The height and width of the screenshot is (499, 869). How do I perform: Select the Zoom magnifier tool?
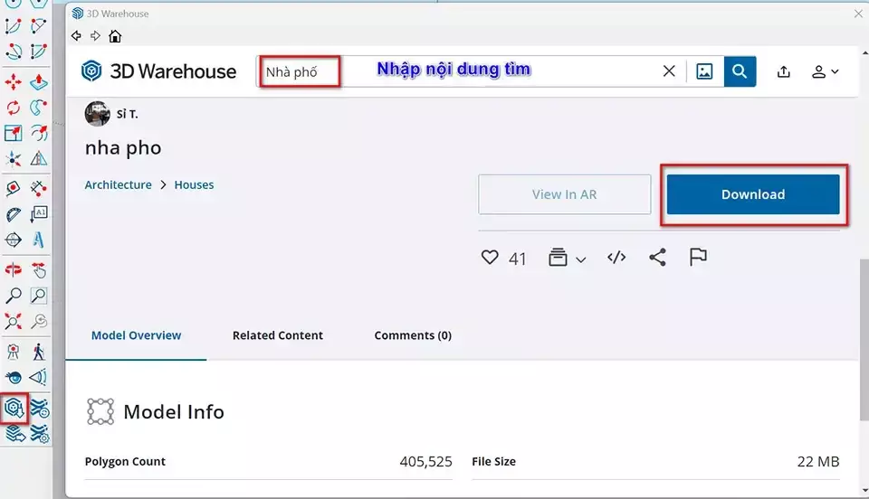coord(14,296)
